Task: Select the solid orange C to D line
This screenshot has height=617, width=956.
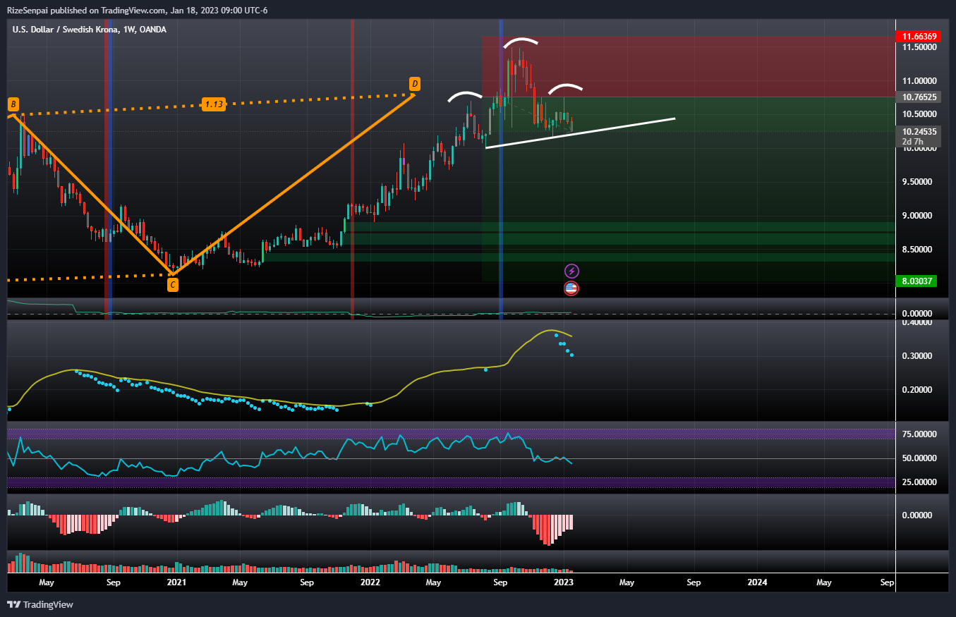Action: click(293, 183)
